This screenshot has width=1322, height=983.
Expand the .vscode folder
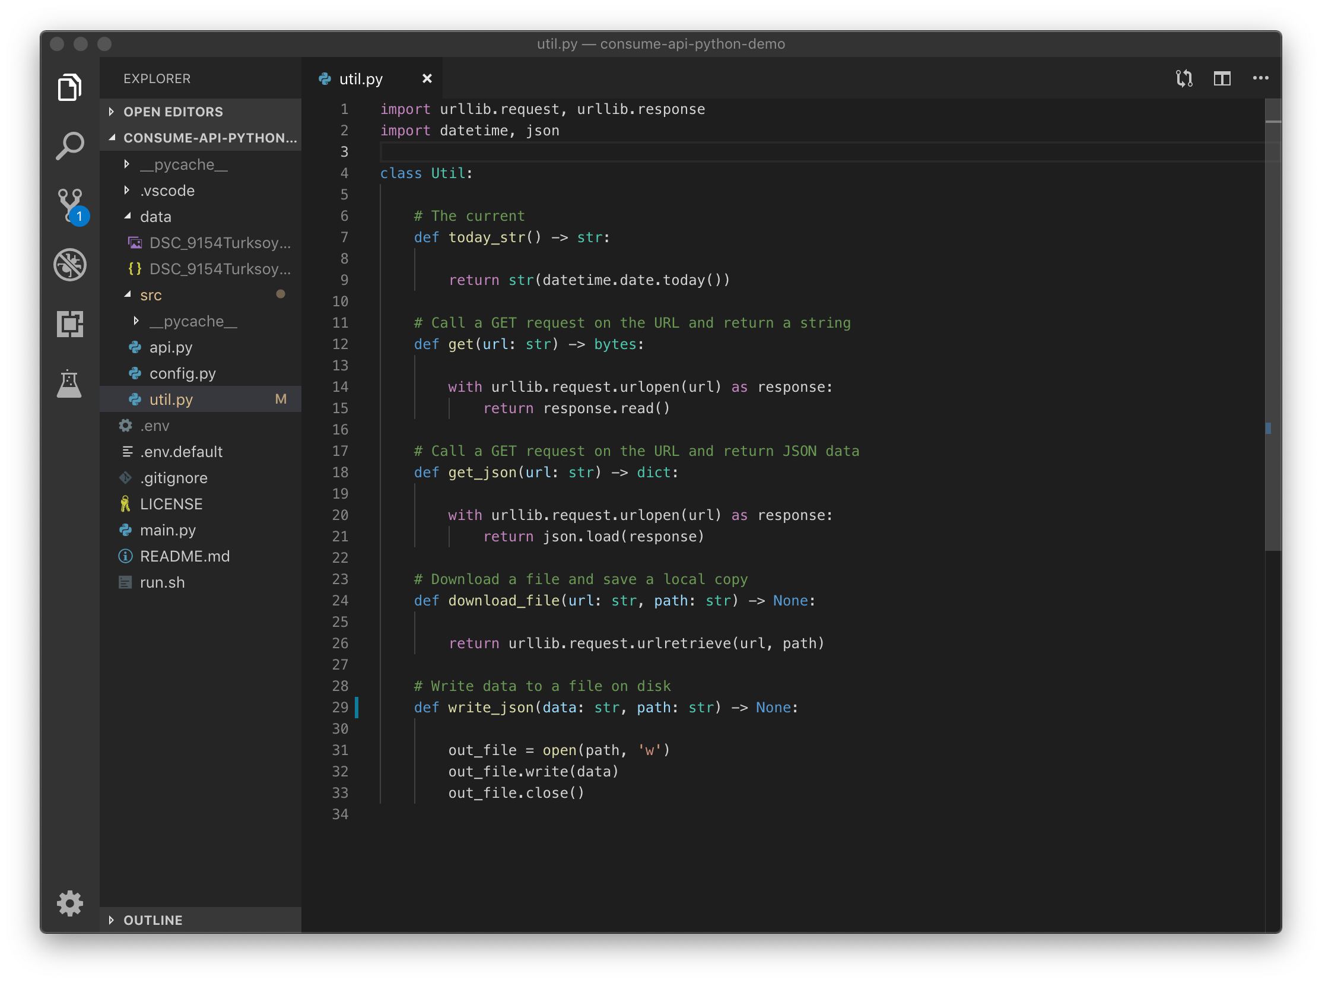coord(167,191)
